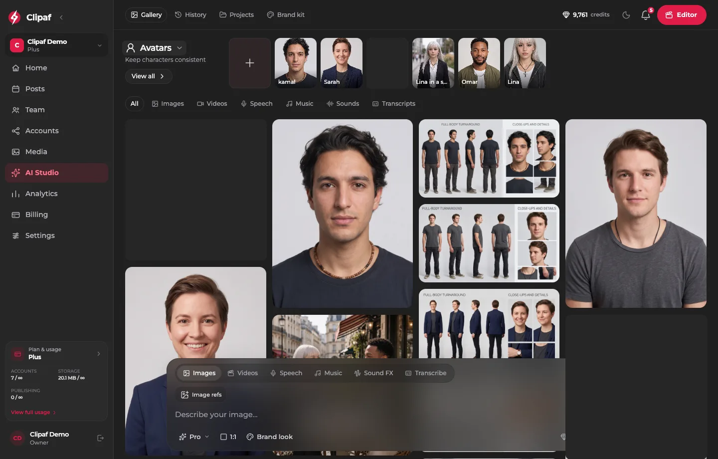Open Posts in the sidebar

[x=57, y=89]
